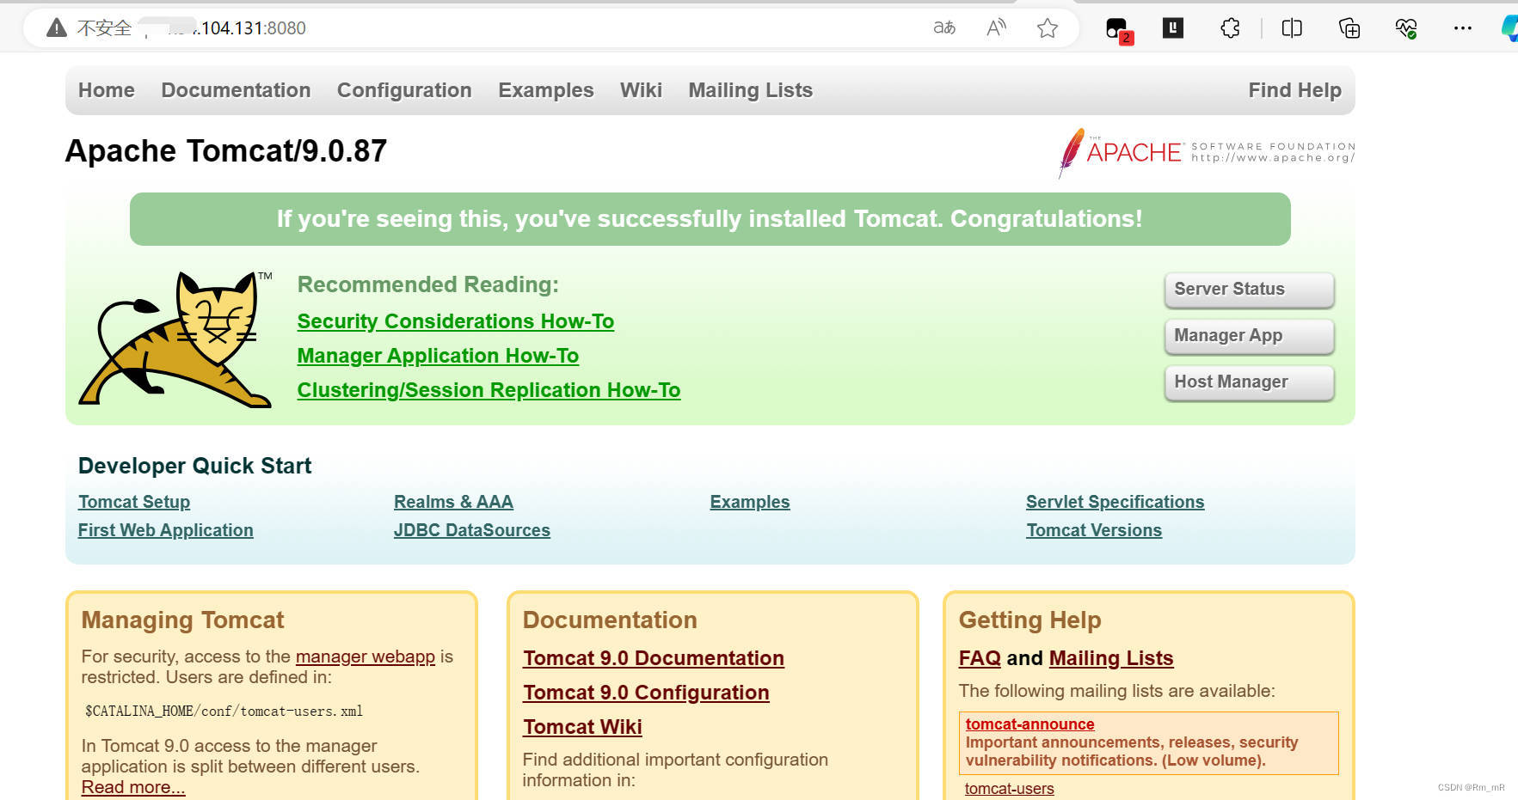Open Find Help in the nav bar
Viewport: 1518px width, 800px height.
1294,90
